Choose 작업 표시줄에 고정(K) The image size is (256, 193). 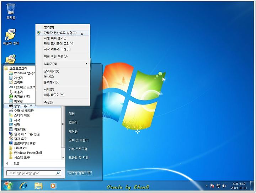(63, 44)
